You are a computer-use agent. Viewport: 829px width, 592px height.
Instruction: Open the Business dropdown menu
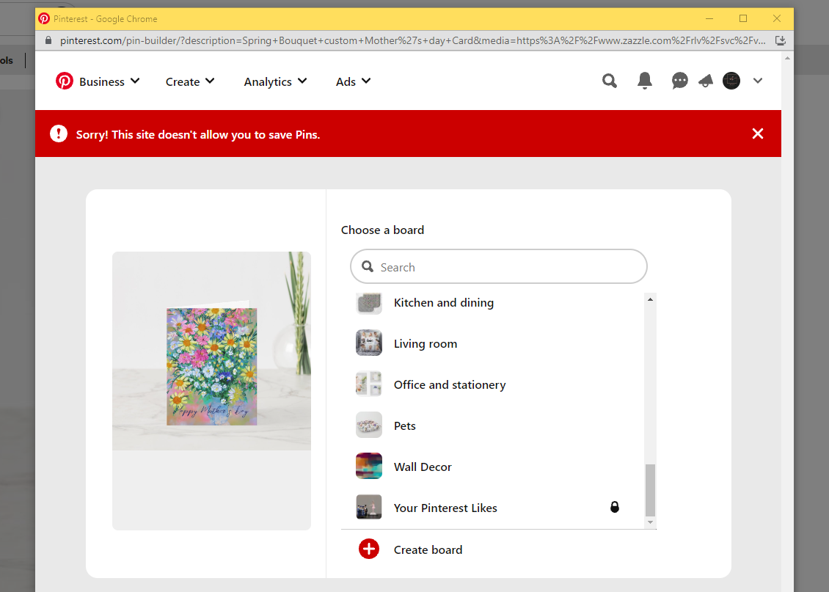[x=109, y=81]
